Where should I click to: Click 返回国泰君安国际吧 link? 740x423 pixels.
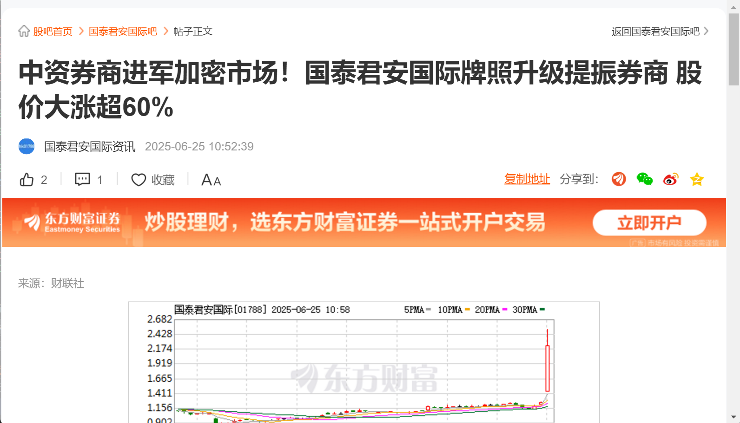[x=655, y=32]
